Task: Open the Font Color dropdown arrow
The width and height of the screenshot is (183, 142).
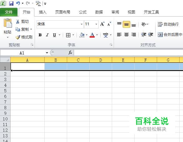Action: [97, 35]
